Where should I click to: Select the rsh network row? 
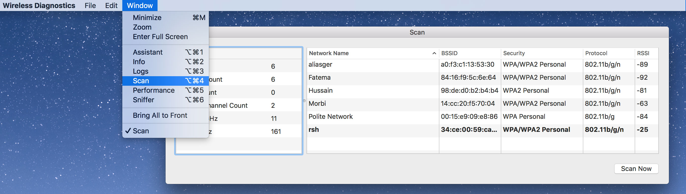[x=483, y=130]
